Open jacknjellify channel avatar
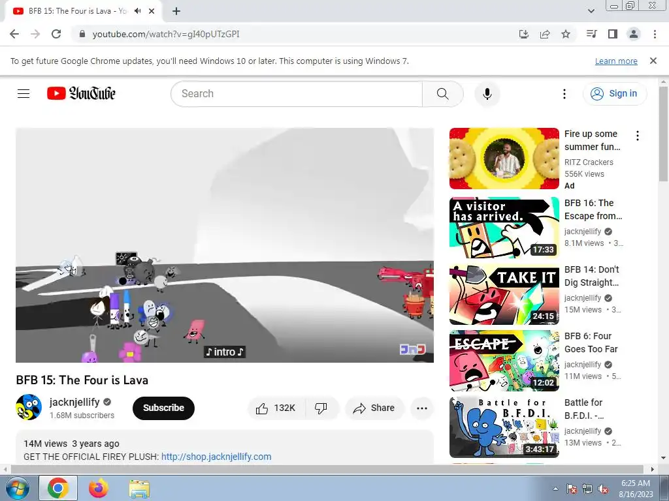 tap(29, 407)
